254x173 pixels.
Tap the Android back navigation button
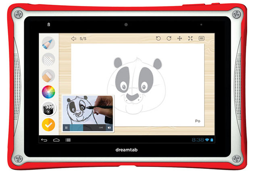tap(44, 140)
